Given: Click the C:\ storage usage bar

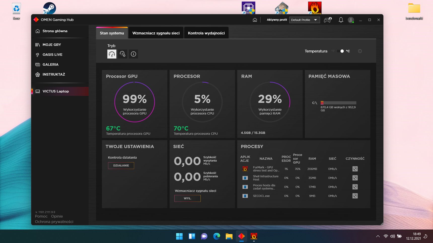Looking at the screenshot, I should (x=338, y=103).
